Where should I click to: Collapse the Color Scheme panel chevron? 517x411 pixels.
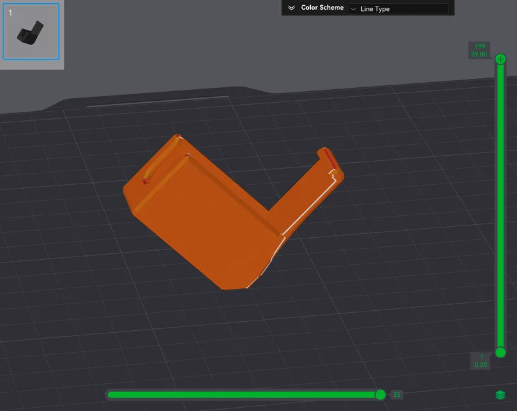coord(291,8)
